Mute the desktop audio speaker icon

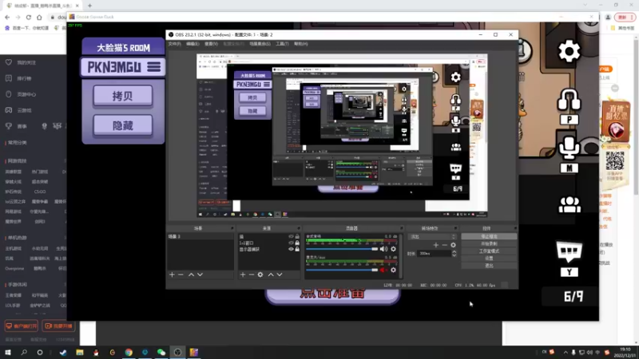pos(383,249)
